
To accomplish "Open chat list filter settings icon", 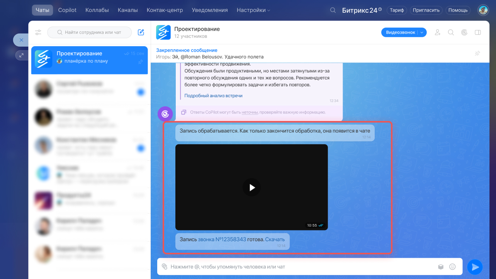I will tap(38, 32).
